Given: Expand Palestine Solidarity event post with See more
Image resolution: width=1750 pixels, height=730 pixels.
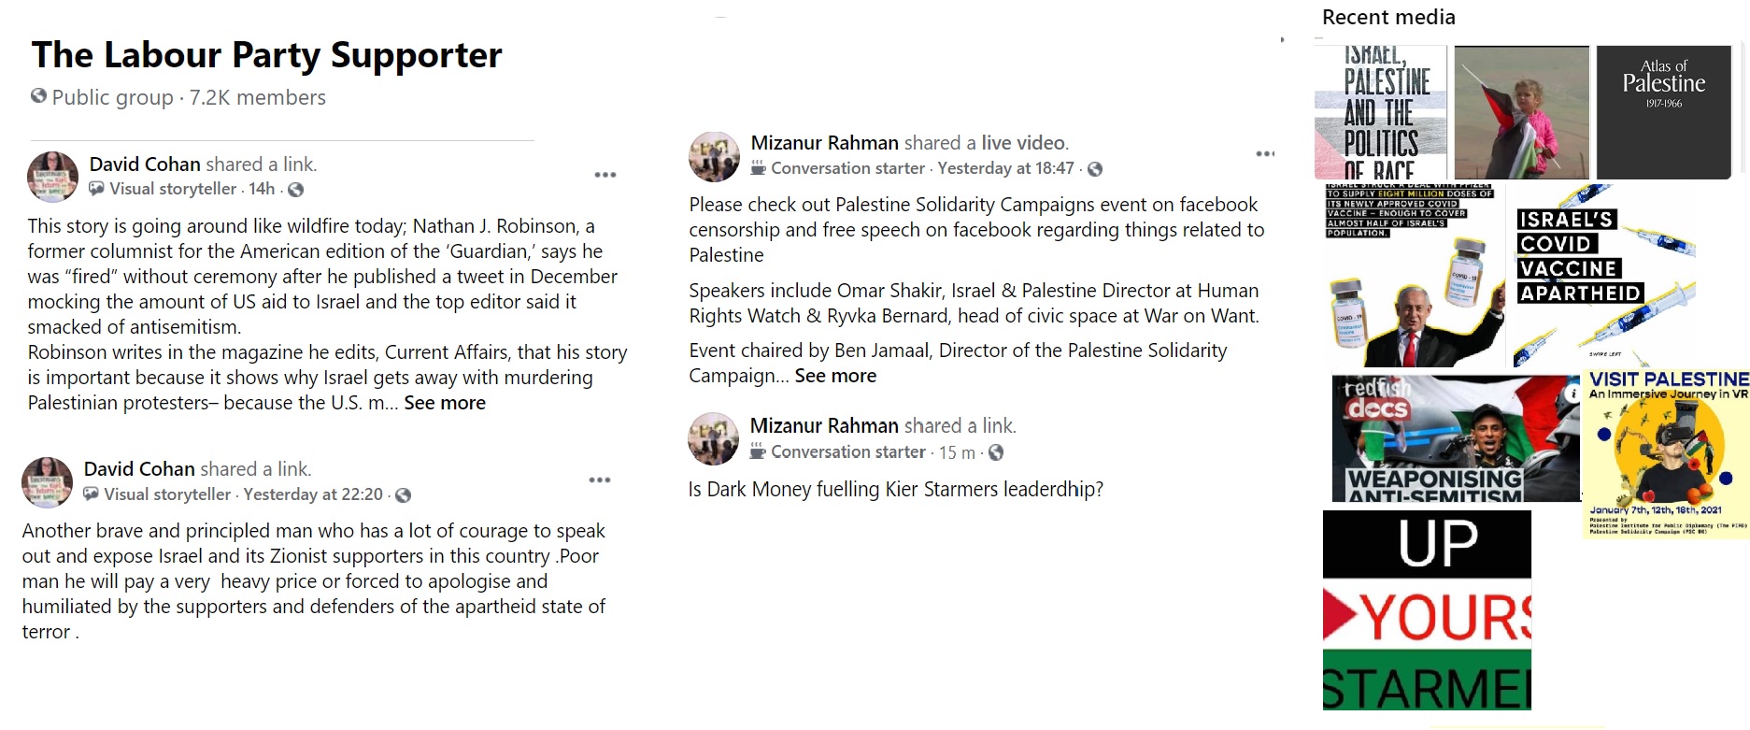Looking at the screenshot, I should click(835, 376).
